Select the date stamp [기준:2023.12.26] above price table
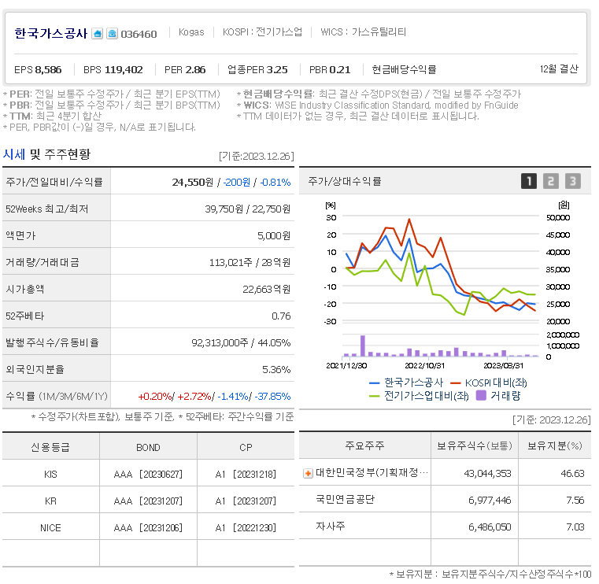 257,156
